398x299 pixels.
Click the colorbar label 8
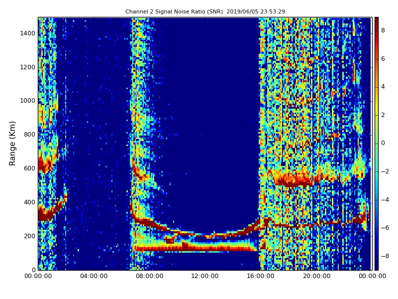(x=383, y=30)
